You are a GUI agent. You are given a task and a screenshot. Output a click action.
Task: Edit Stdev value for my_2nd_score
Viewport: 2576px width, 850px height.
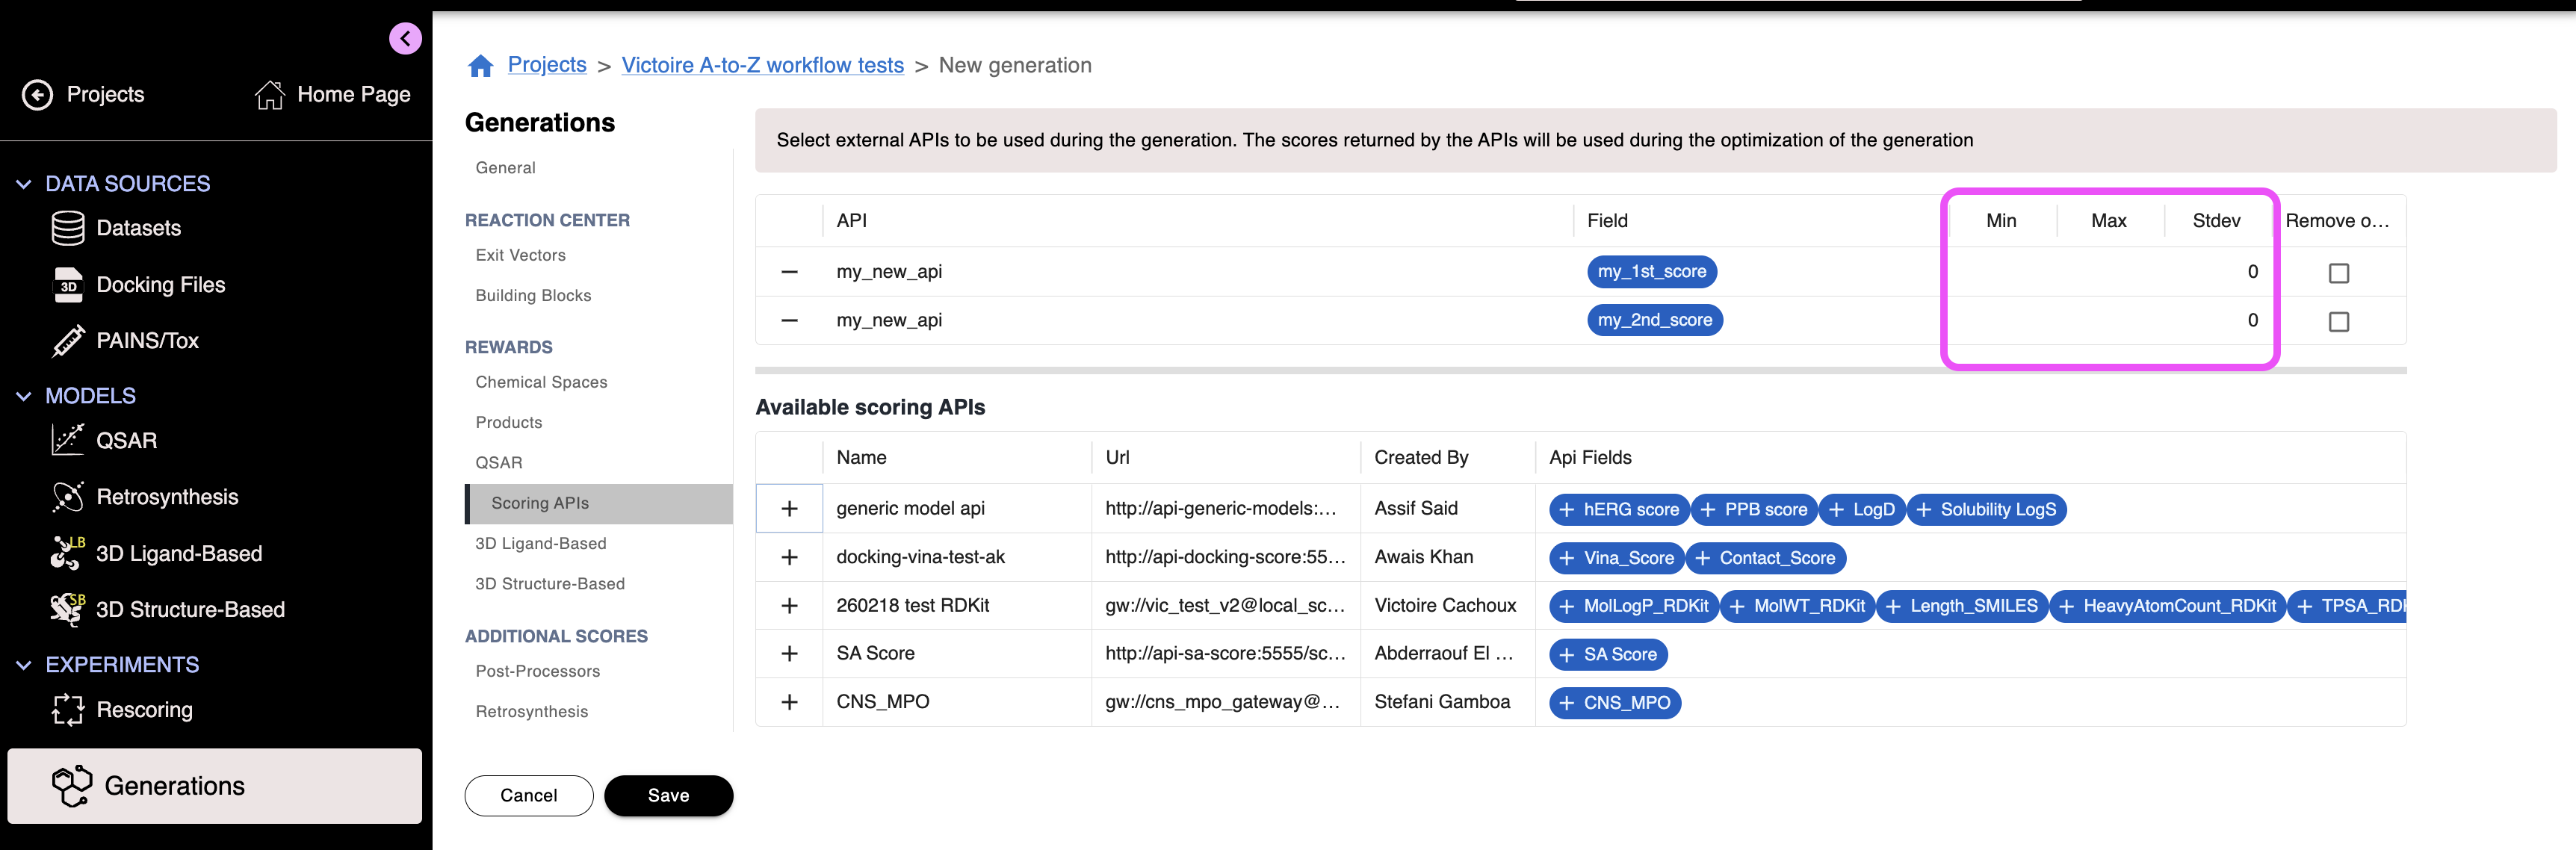pyautogui.click(x=2217, y=321)
